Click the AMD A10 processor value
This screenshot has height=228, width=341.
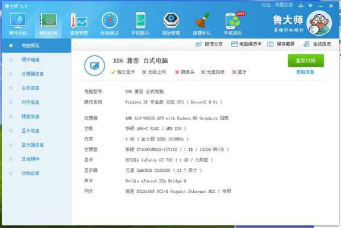177,118
